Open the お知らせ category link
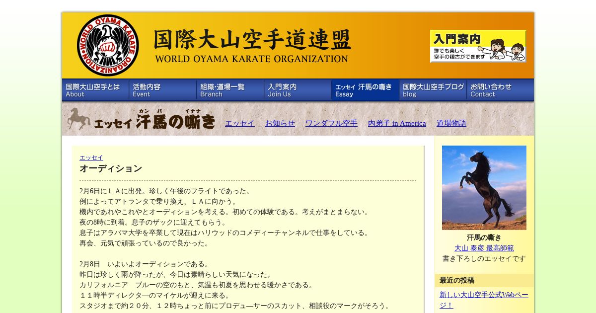This screenshot has width=596, height=313. click(x=280, y=123)
